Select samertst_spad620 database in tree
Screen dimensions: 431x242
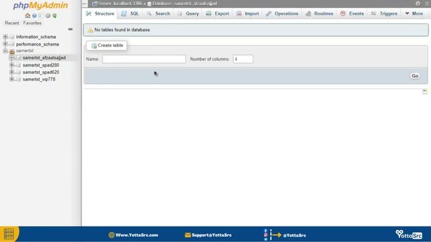coord(41,72)
